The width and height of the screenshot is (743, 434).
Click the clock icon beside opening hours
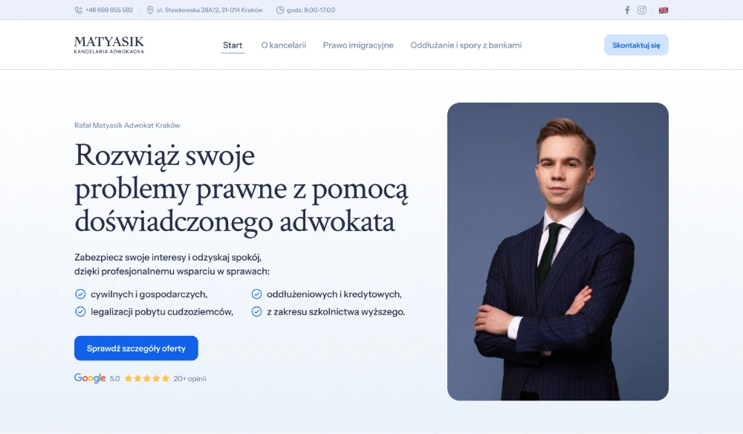(x=280, y=10)
